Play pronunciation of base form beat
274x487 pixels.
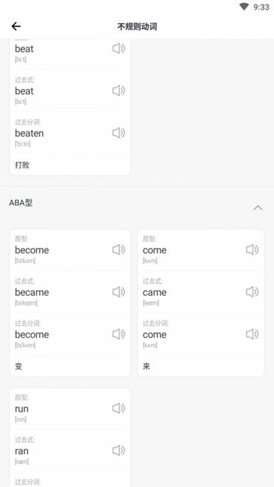pyautogui.click(x=119, y=49)
